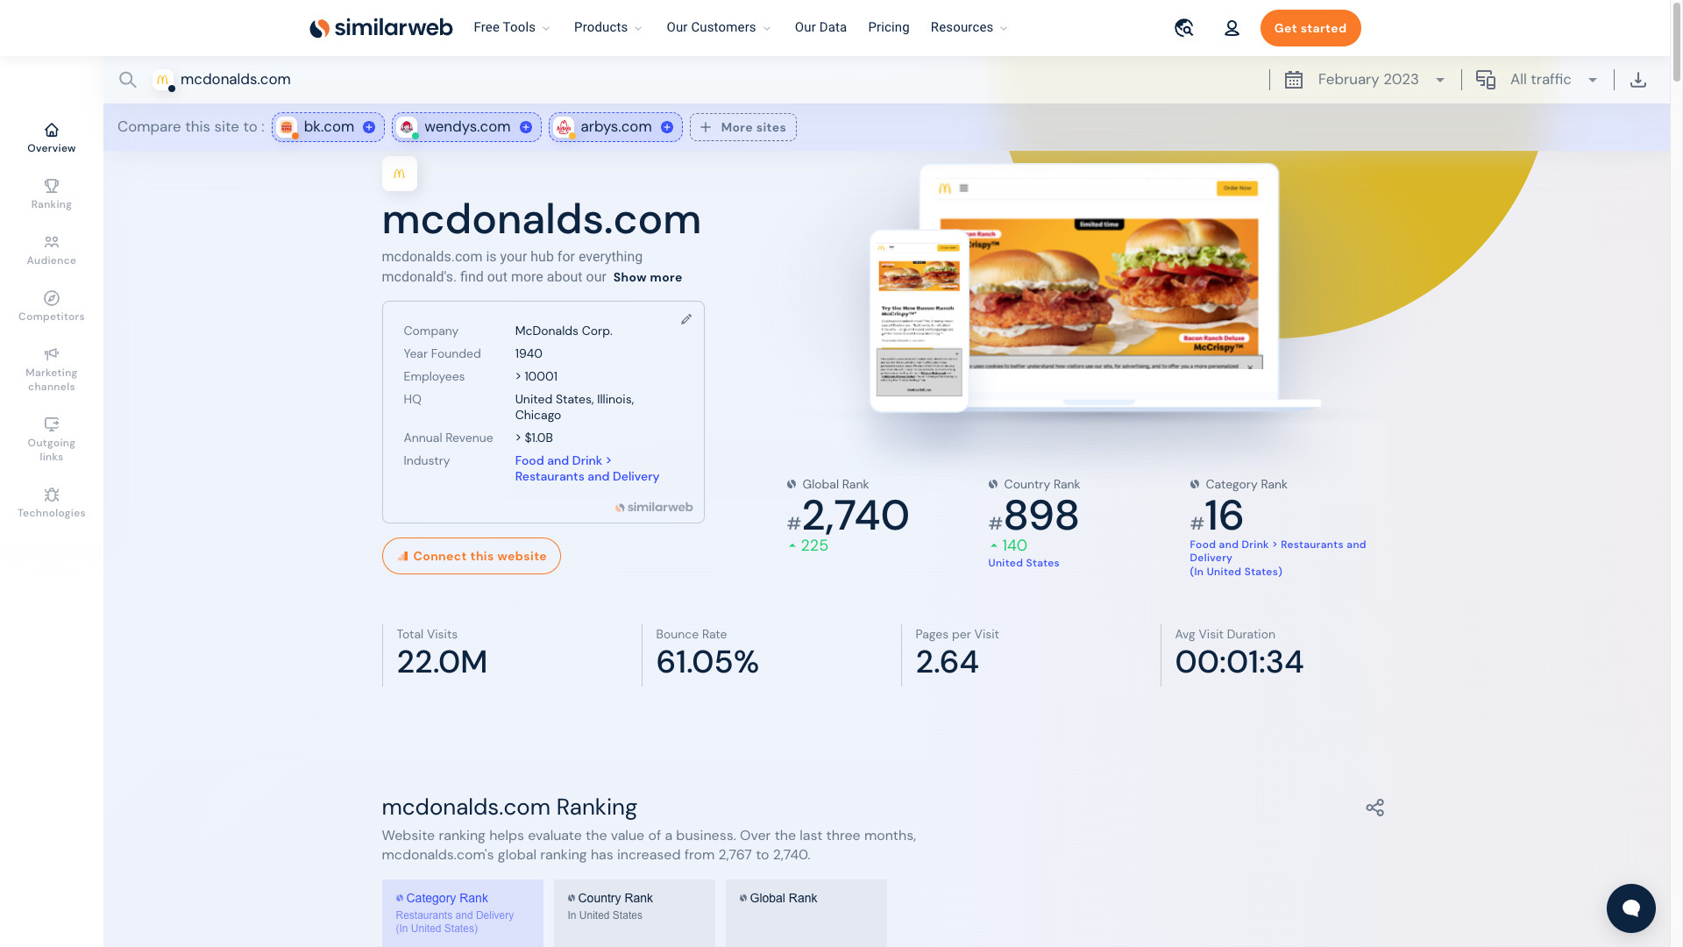Toggle the arbys.com comparison site off
Image resolution: width=1683 pixels, height=947 pixels.
tap(667, 126)
